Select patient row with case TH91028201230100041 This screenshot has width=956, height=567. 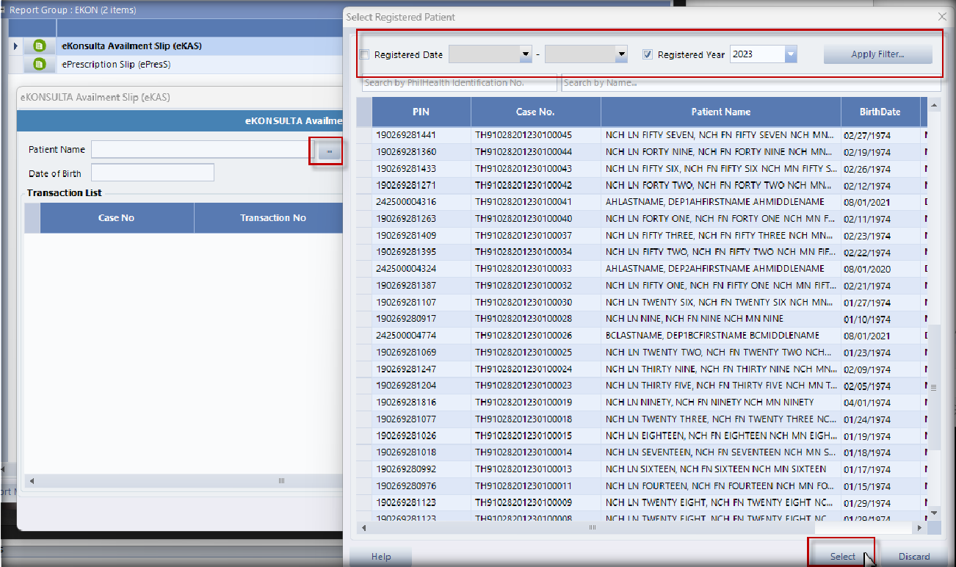coord(523,202)
